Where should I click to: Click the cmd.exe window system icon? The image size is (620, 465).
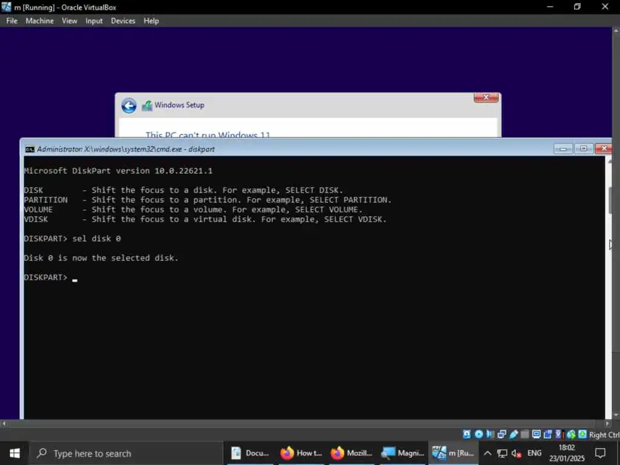[x=30, y=149]
